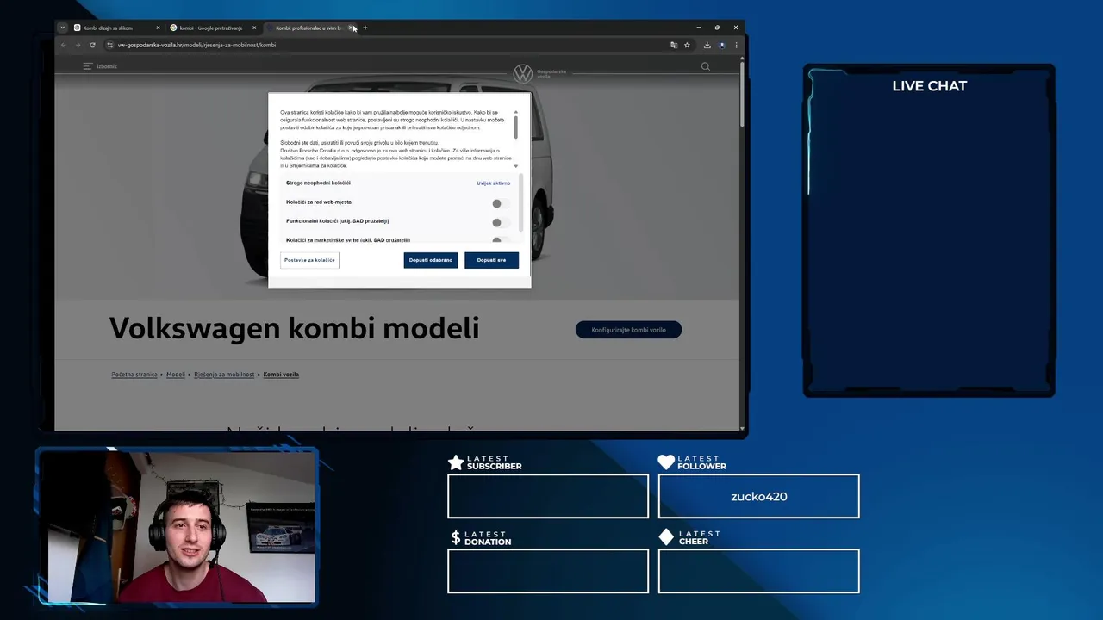The image size is (1103, 620).
Task: Click Kombi vozila breadcrumb
Action: click(x=281, y=375)
